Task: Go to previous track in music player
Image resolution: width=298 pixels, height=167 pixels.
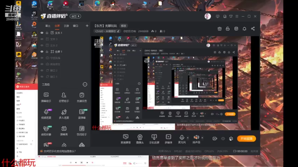Action: tap(76, 163)
